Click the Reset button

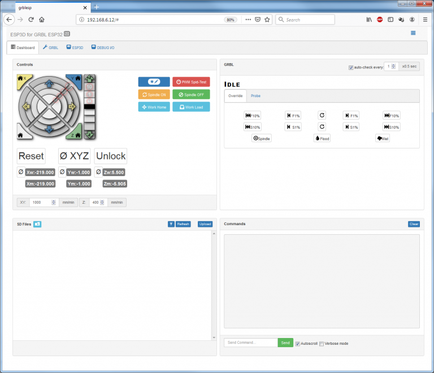[31, 156]
